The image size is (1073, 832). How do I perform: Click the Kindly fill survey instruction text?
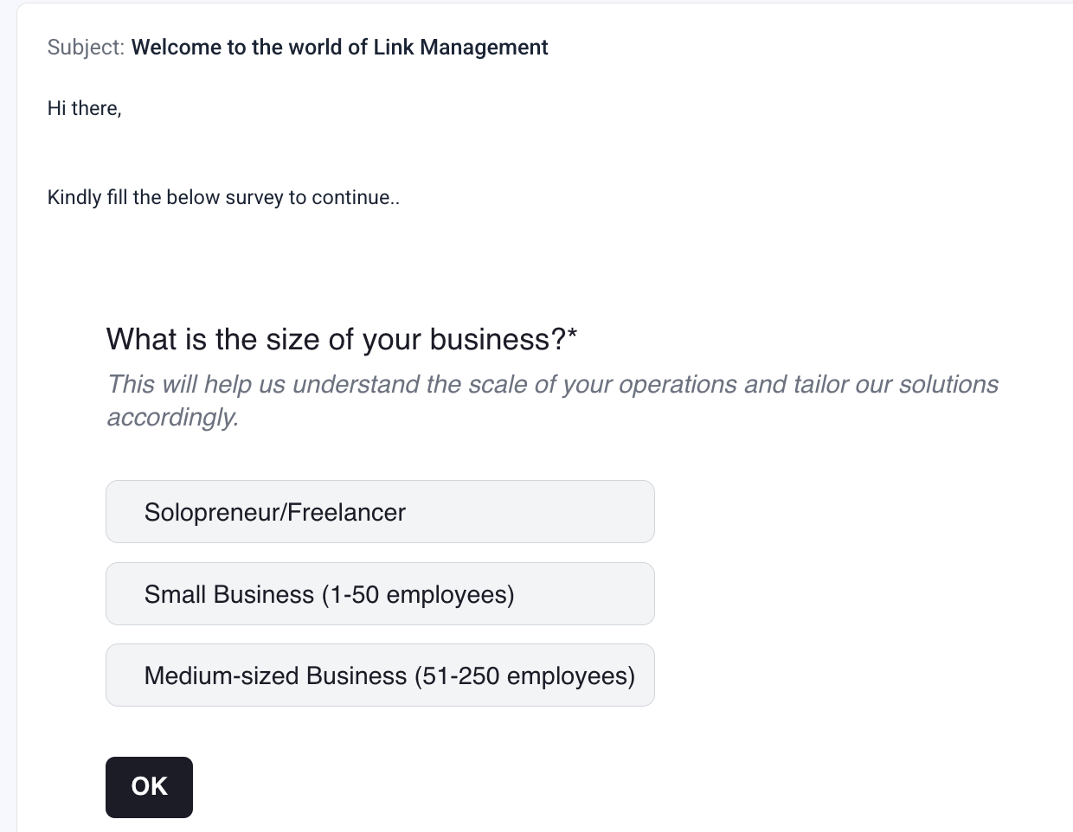coord(223,197)
